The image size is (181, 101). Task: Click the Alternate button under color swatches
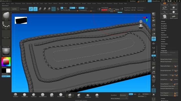6,76
